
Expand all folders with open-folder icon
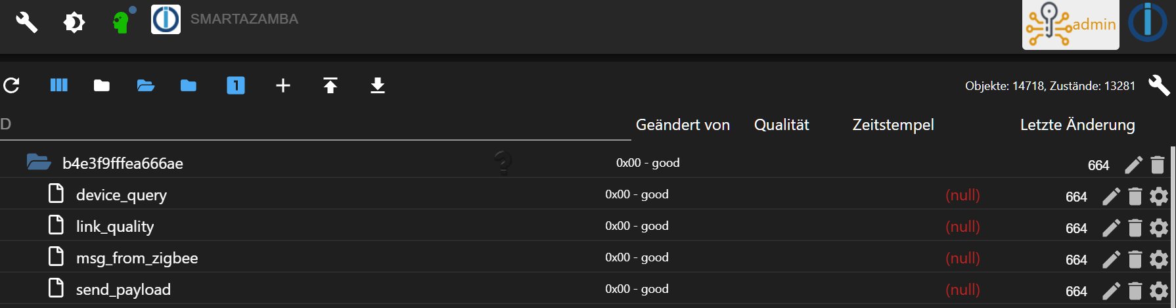pyautogui.click(x=146, y=85)
